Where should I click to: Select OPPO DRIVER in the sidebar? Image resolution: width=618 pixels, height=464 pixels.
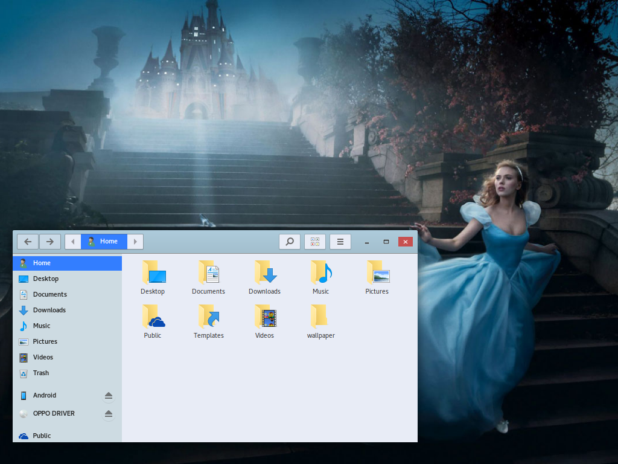(57, 413)
